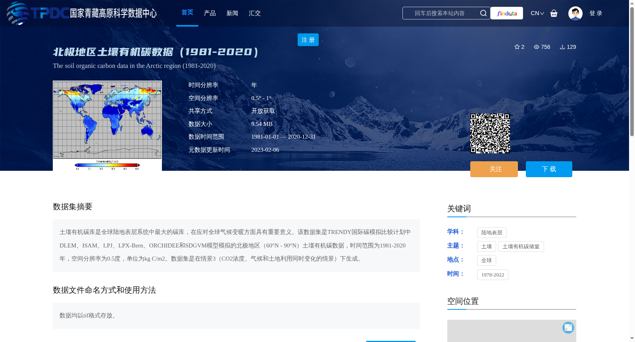Click the 1981-01-01 — 2020-12-31 date range
This screenshot has height=342, width=635.
[283, 137]
